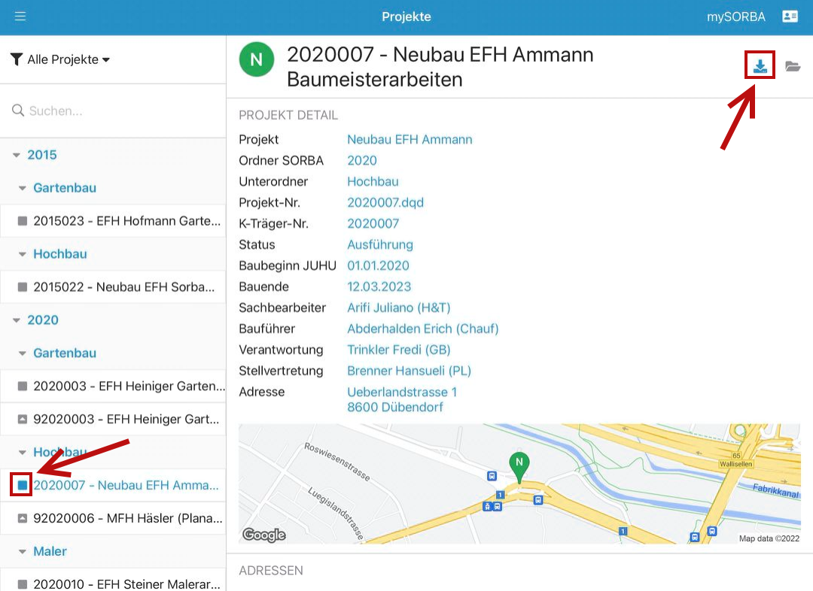Viewport: 813px width, 591px height.
Task: Click the Ueberlandstrasse 1 address link
Action: (x=402, y=392)
